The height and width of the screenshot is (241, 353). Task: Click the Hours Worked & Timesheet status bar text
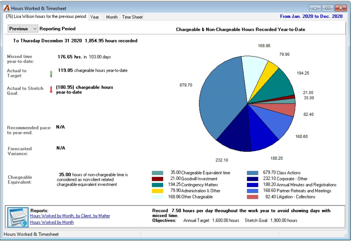[x=31, y=234]
